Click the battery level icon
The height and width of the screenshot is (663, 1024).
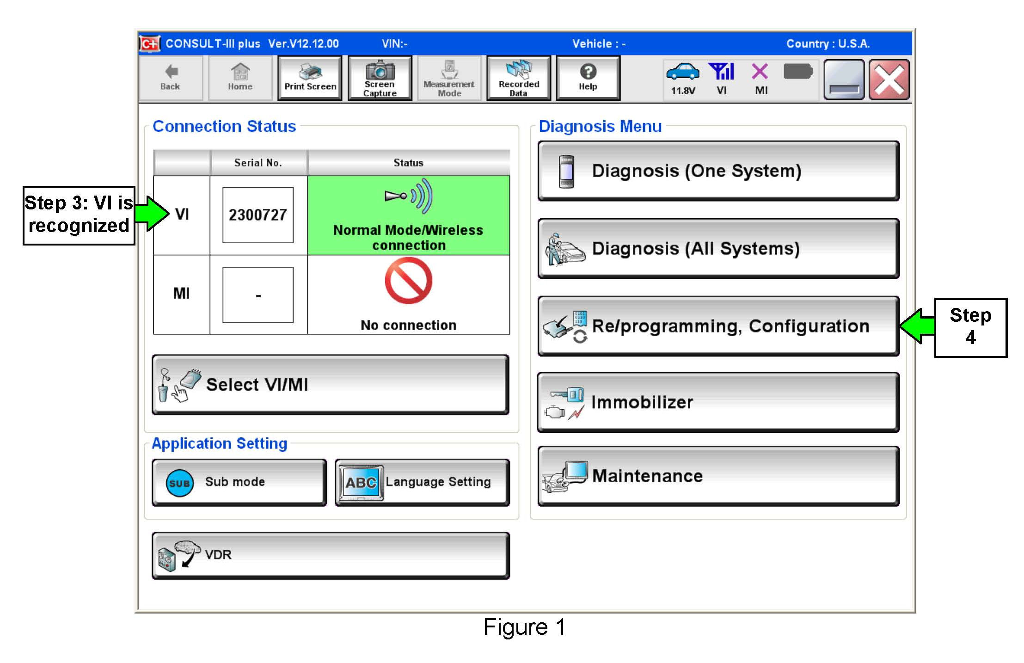tap(798, 72)
